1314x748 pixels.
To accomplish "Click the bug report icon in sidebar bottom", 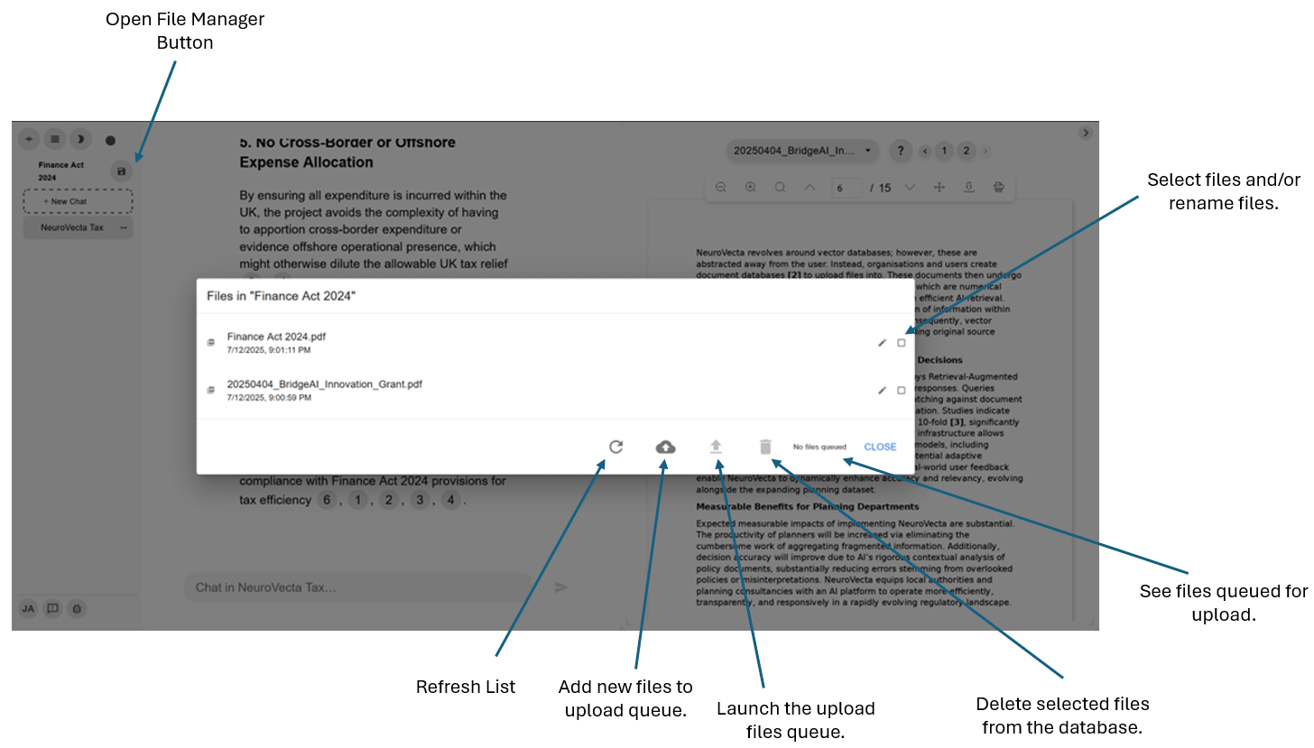I will (x=77, y=609).
